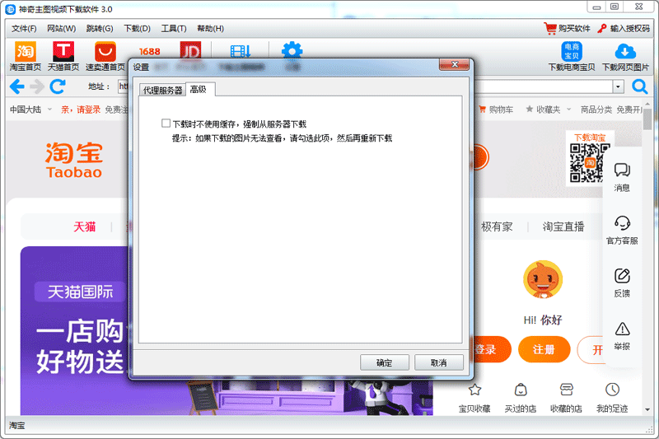
Task: Click the 输入授权码 key button
Action: pos(624,28)
